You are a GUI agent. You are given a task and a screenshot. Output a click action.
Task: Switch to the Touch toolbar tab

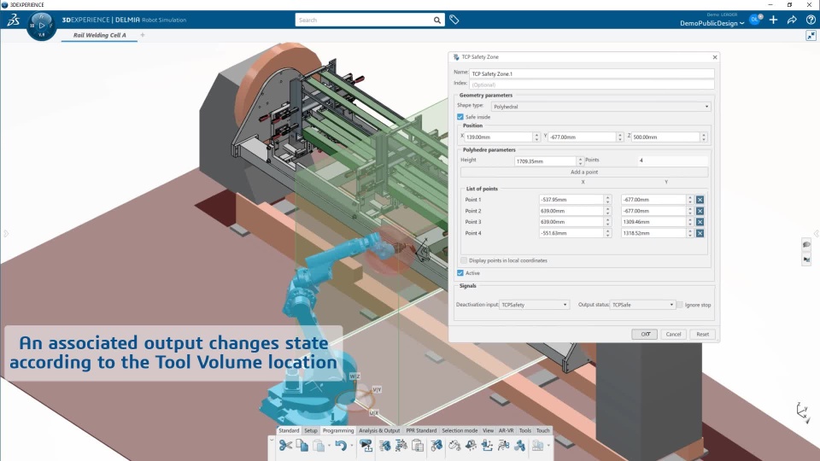coord(543,430)
